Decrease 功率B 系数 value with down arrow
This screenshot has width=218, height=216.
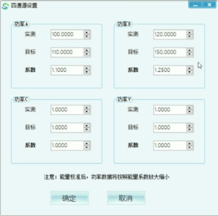(189, 72)
